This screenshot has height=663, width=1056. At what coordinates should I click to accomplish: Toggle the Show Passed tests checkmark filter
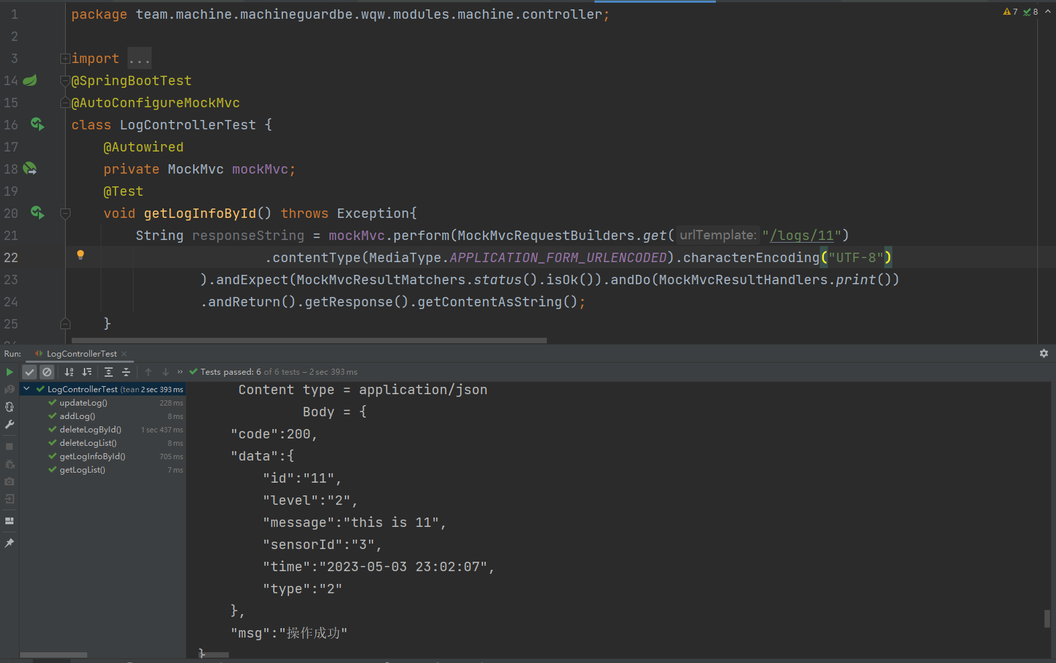(x=30, y=372)
